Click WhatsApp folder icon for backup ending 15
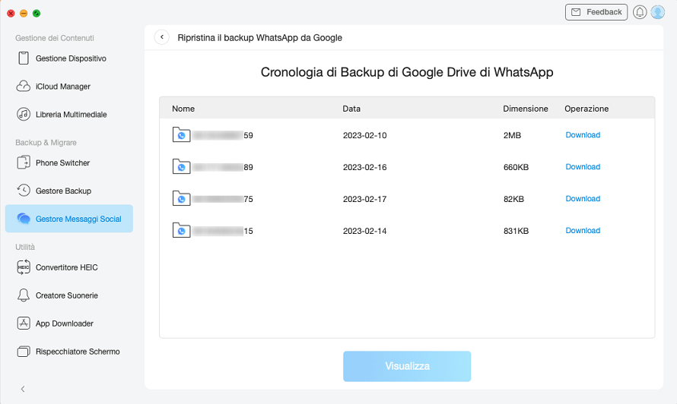677x404 pixels. click(x=181, y=230)
